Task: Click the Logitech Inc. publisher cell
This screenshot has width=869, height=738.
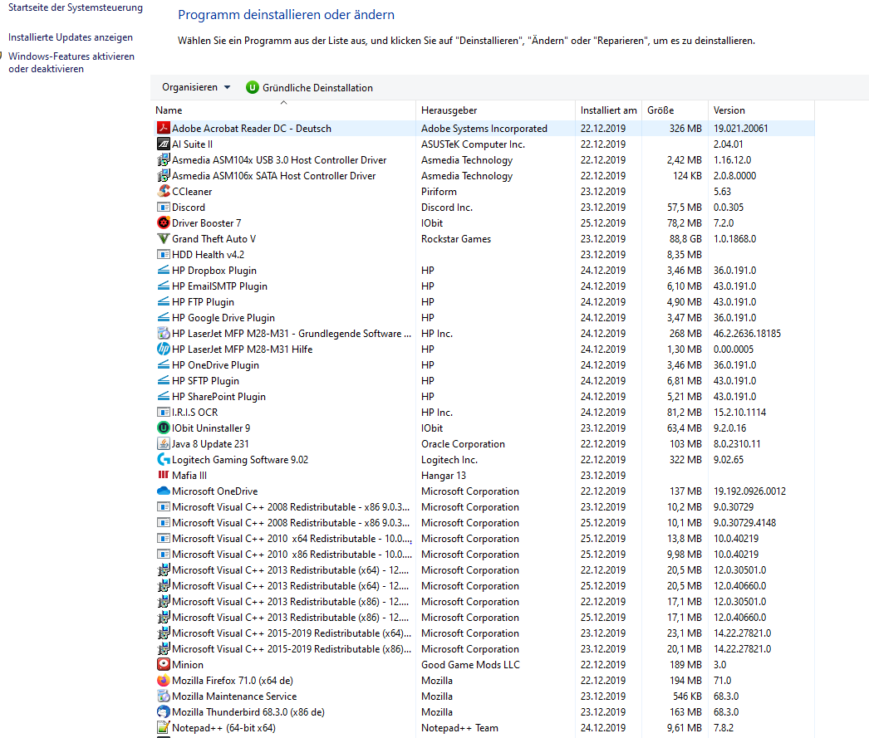Action: coord(449,460)
